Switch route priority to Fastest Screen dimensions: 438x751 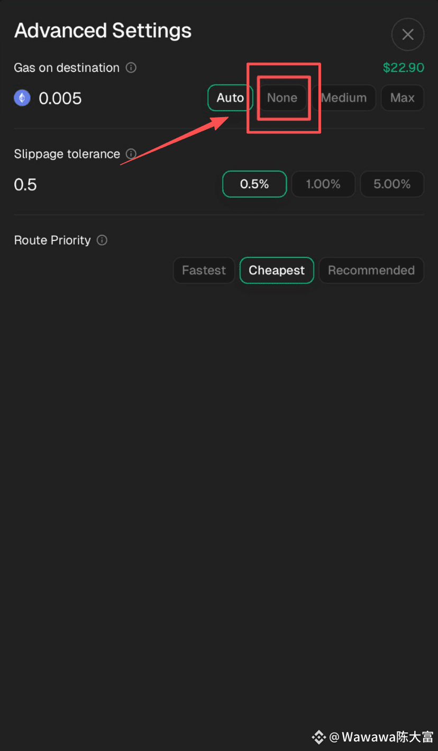(204, 271)
